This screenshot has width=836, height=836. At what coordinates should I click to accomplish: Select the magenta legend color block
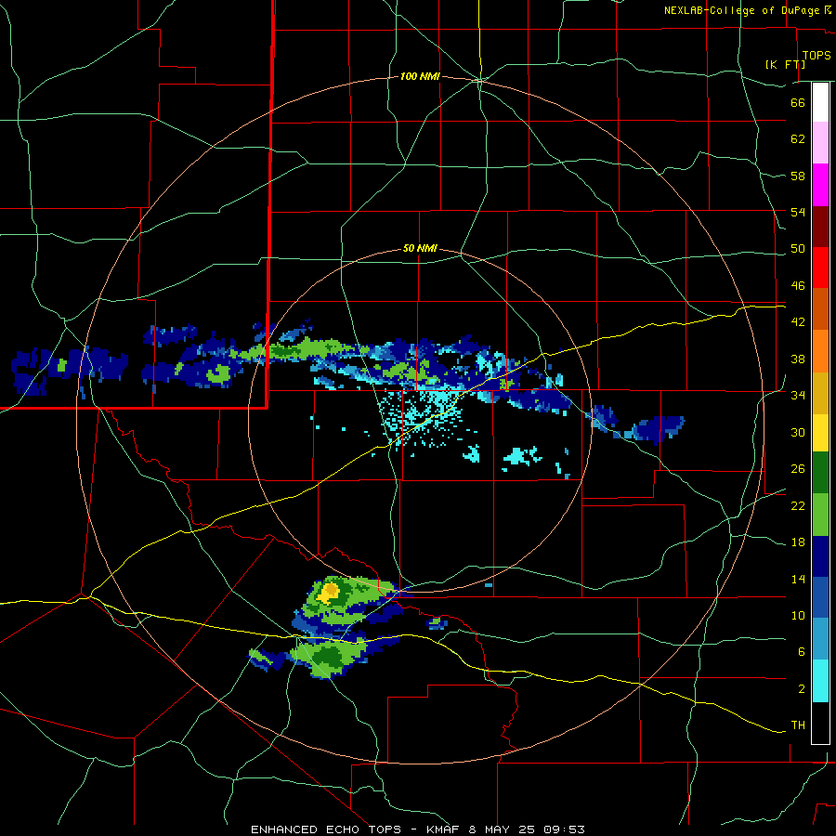(x=820, y=185)
